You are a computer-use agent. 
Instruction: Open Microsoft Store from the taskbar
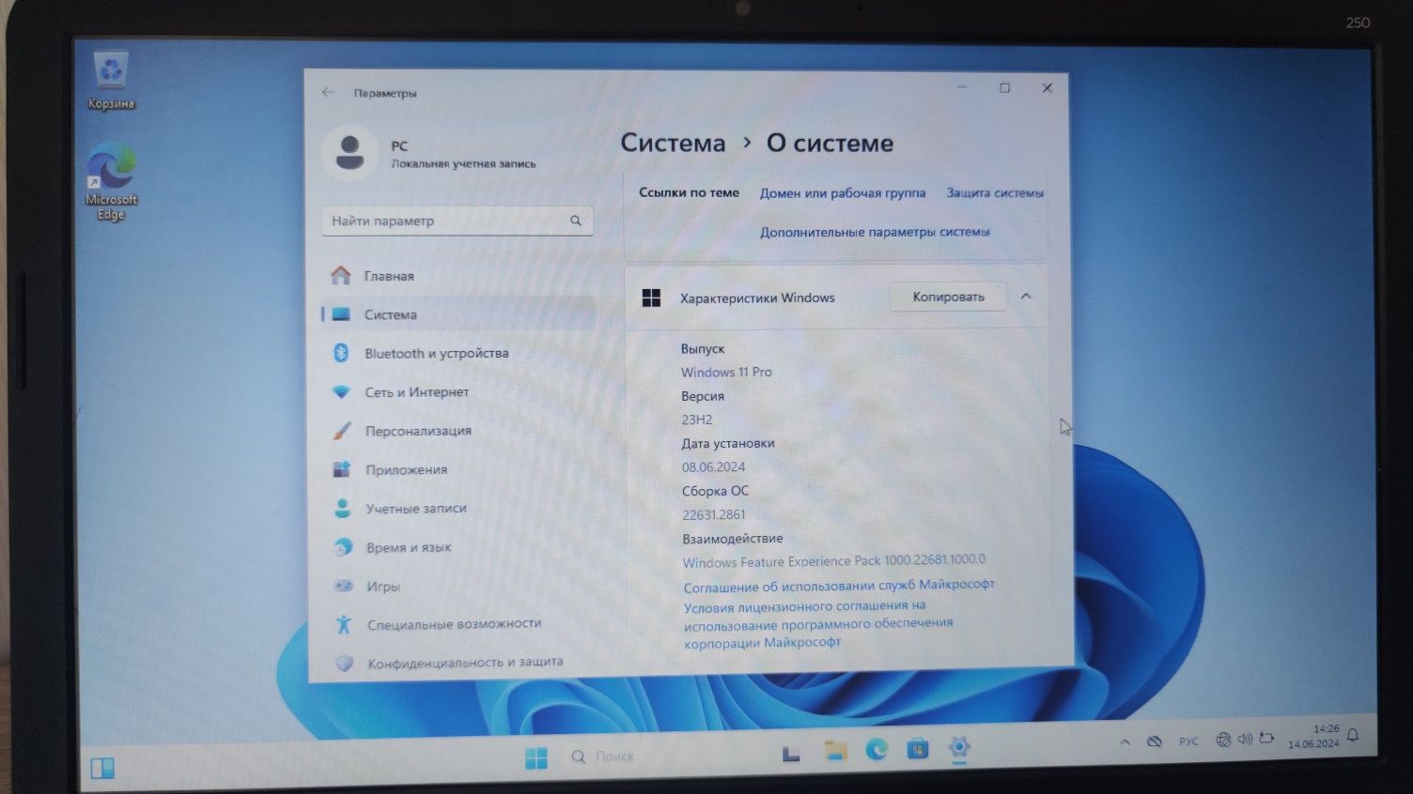(x=918, y=748)
